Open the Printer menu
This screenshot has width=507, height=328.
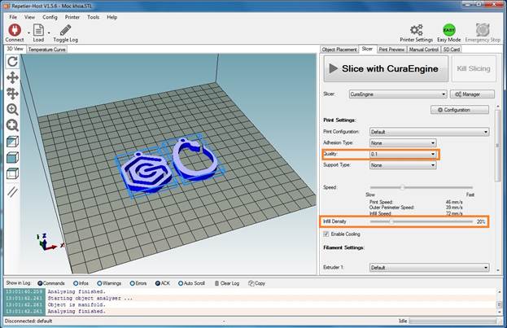coord(72,16)
